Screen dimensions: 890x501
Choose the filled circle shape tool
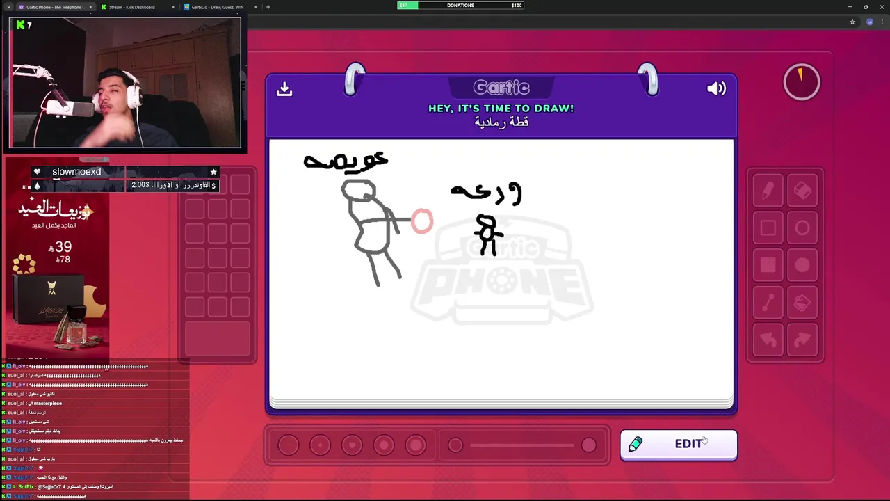tap(802, 265)
